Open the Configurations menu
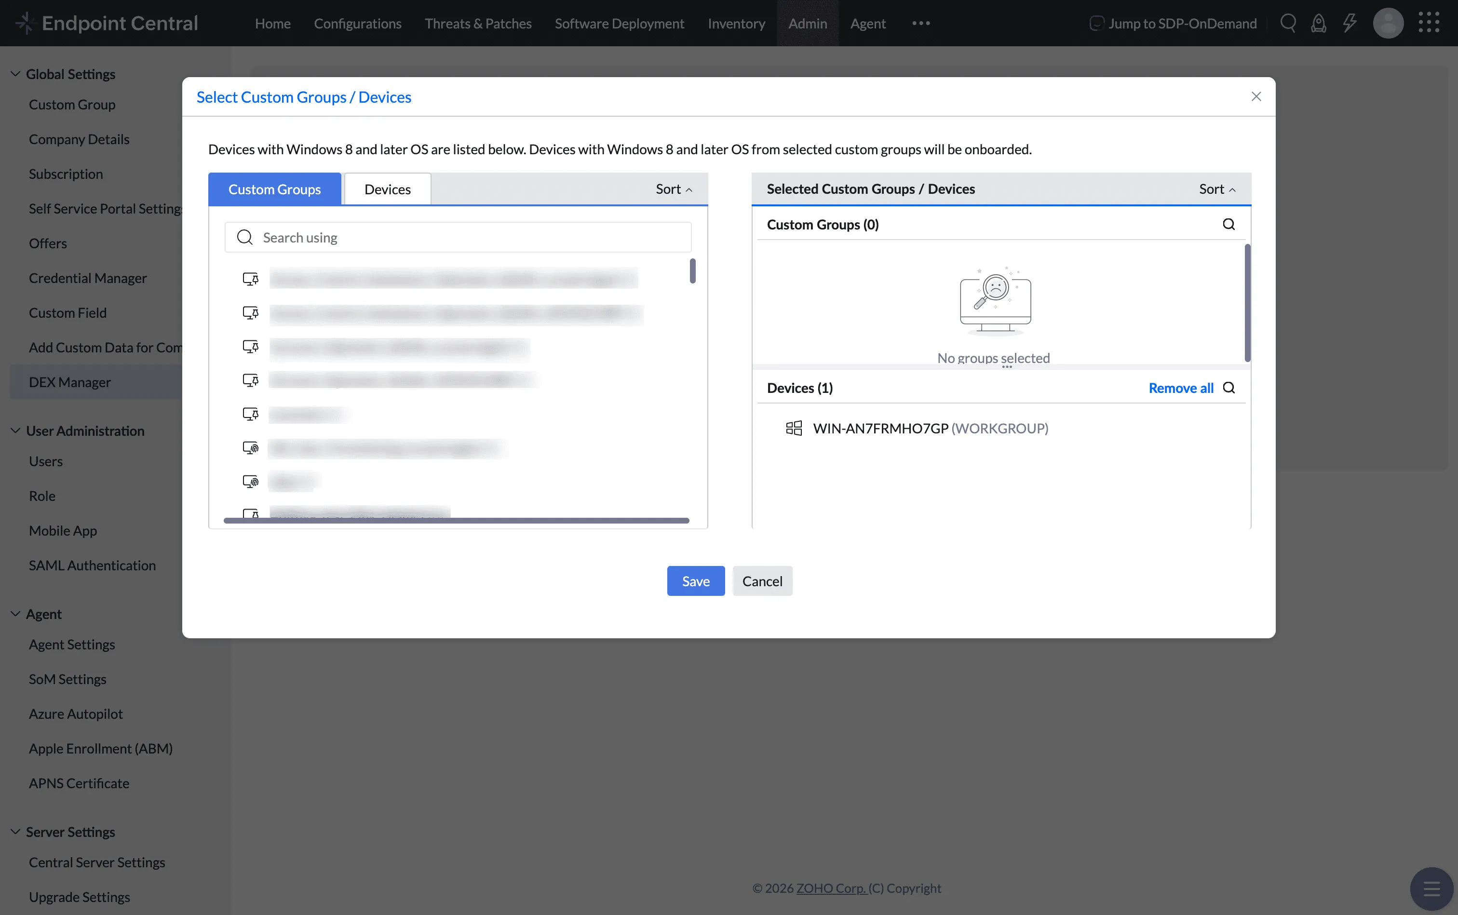 (x=357, y=24)
